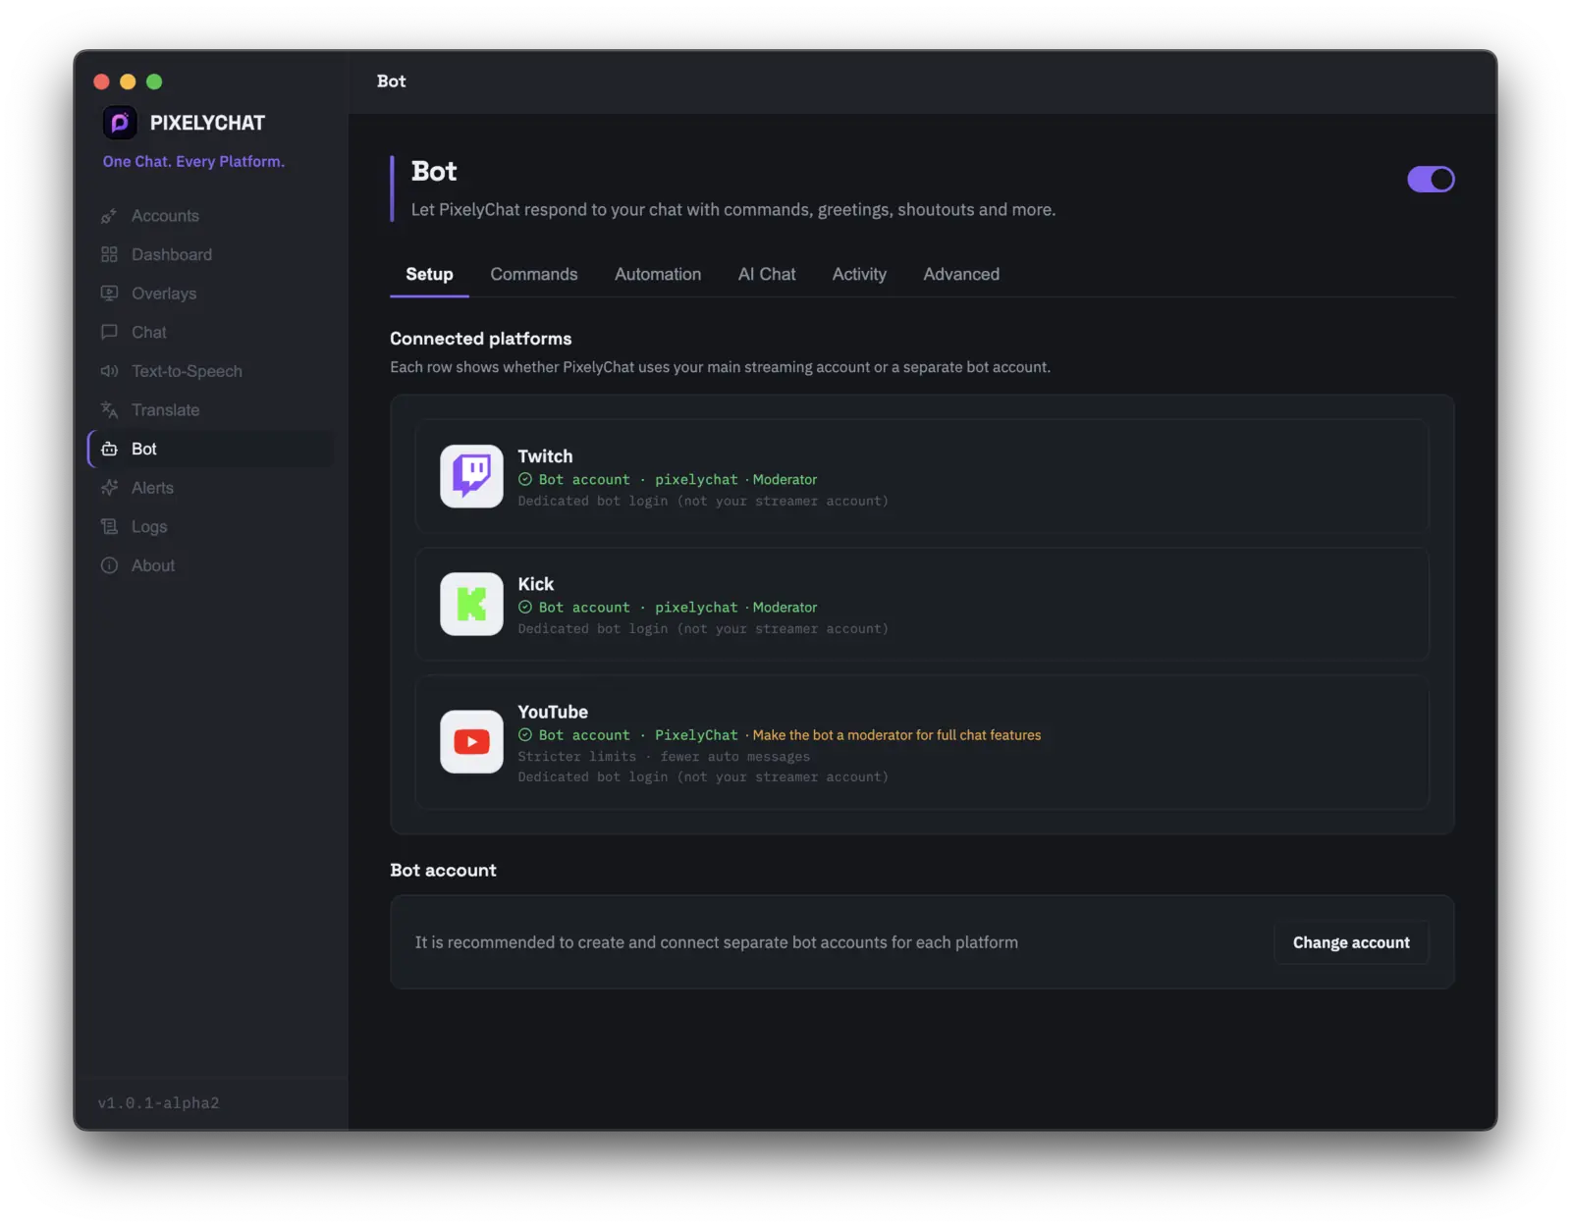This screenshot has height=1228, width=1571.
Task: Switch to the AI Chat tab
Action: coord(767,274)
